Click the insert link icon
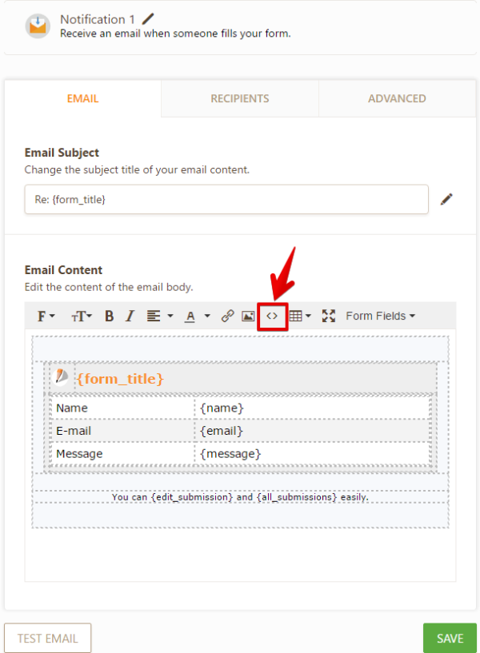480x653 pixels. tap(227, 317)
